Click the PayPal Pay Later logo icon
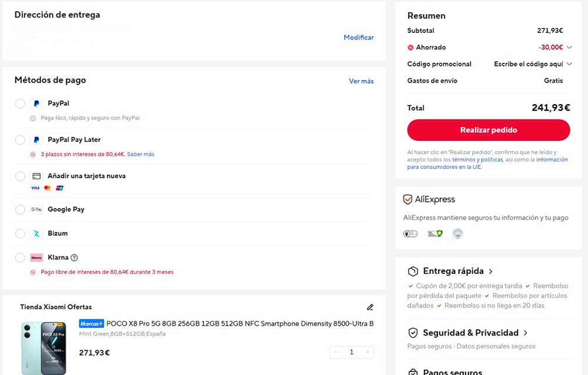 36,140
